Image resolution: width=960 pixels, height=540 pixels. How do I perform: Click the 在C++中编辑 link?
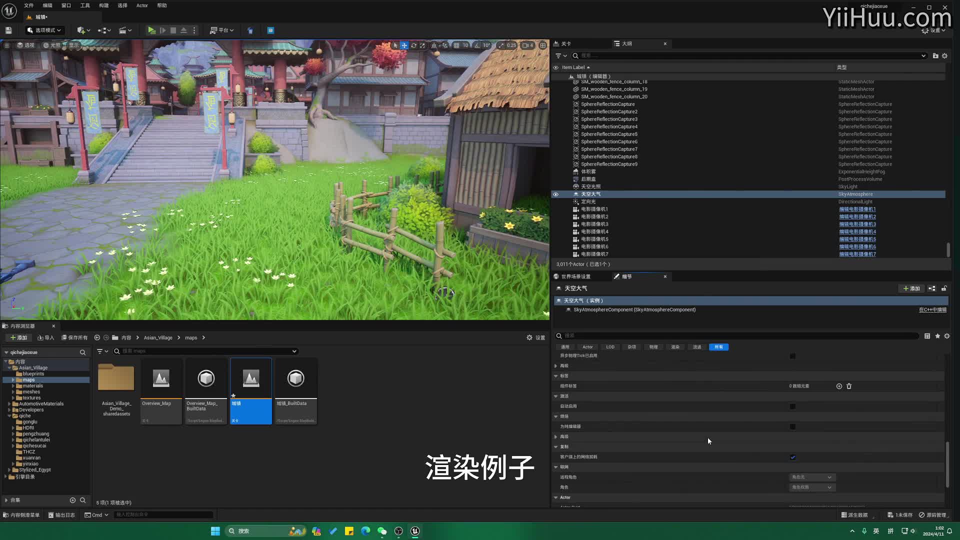pos(932,310)
